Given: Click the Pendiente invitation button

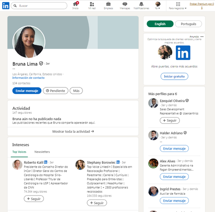Looking at the screenshot, I should pyautogui.click(x=55, y=91).
